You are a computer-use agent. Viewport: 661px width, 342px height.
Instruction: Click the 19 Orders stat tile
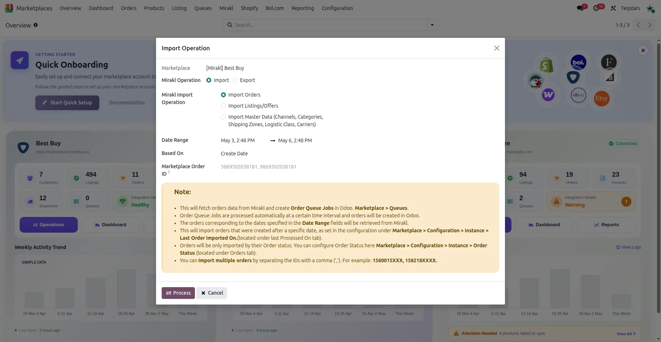[x=567, y=178]
